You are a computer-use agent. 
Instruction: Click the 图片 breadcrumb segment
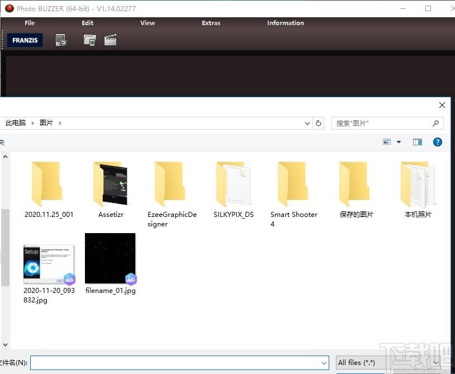(46, 123)
